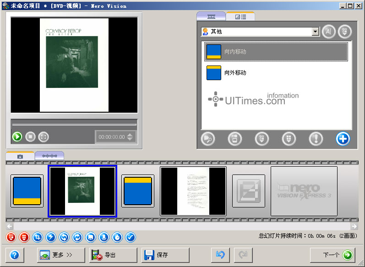The width and height of the screenshot is (365, 267).
Task: Select the crop tool icon
Action: click(x=38, y=237)
